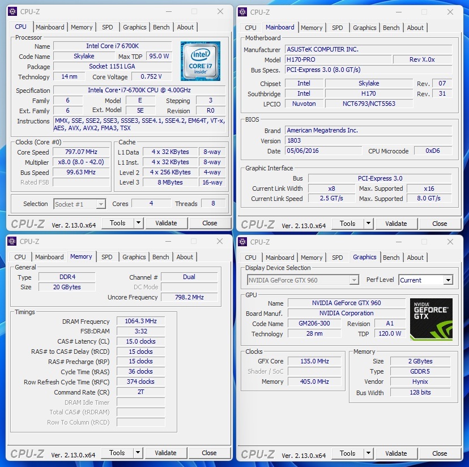This screenshot has height=467, width=469.
Task: Click the Tools button in the Memory window
Action: [117, 452]
